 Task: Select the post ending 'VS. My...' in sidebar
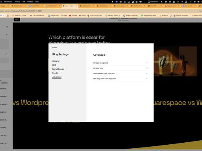[x=4, y=135]
